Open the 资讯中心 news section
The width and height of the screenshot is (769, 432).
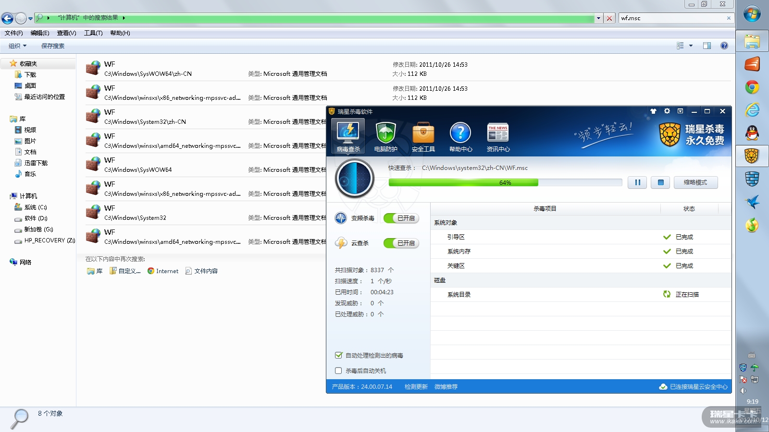pos(498,136)
